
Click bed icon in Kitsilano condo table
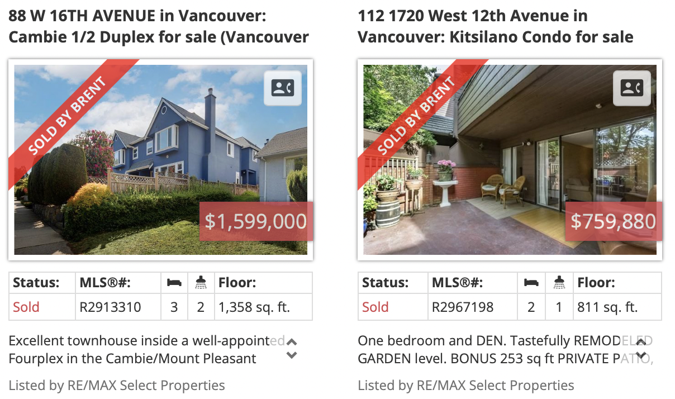pyautogui.click(x=531, y=283)
